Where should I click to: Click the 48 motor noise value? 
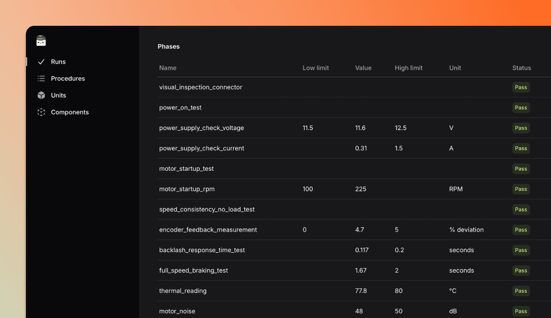click(359, 311)
